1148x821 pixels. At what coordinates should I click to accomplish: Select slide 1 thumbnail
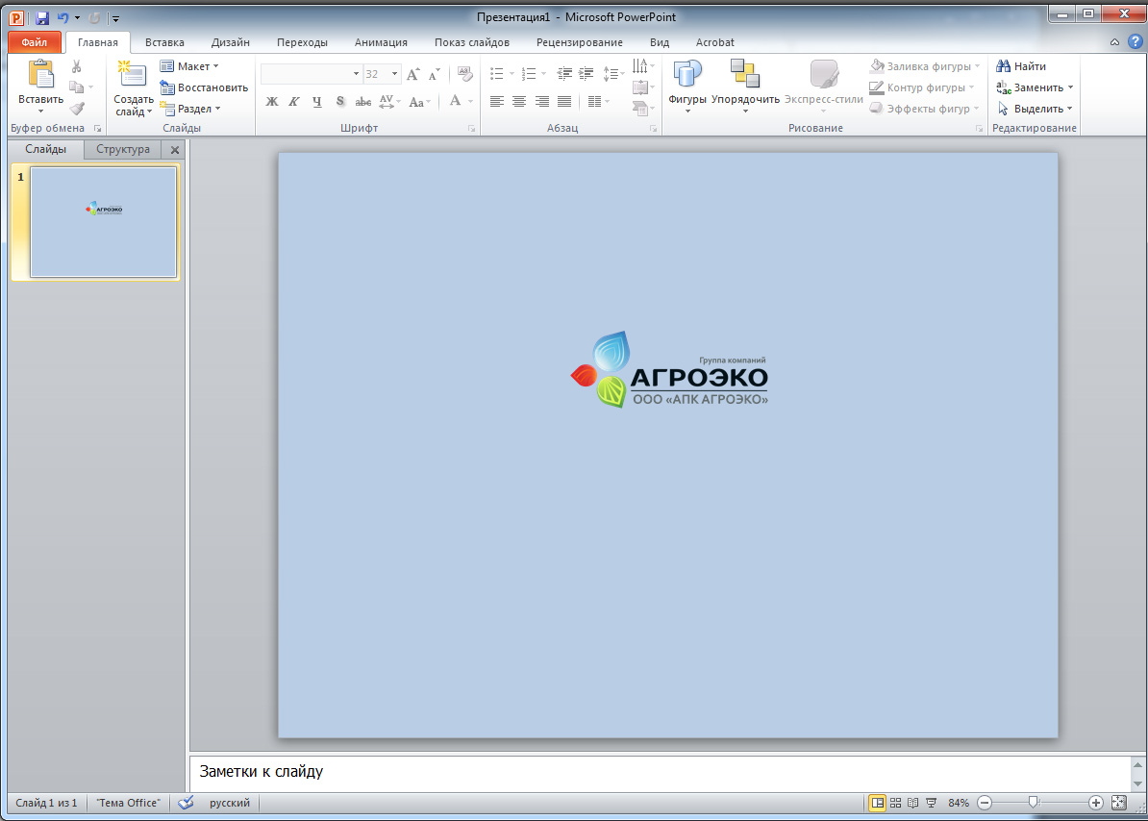pyautogui.click(x=103, y=222)
